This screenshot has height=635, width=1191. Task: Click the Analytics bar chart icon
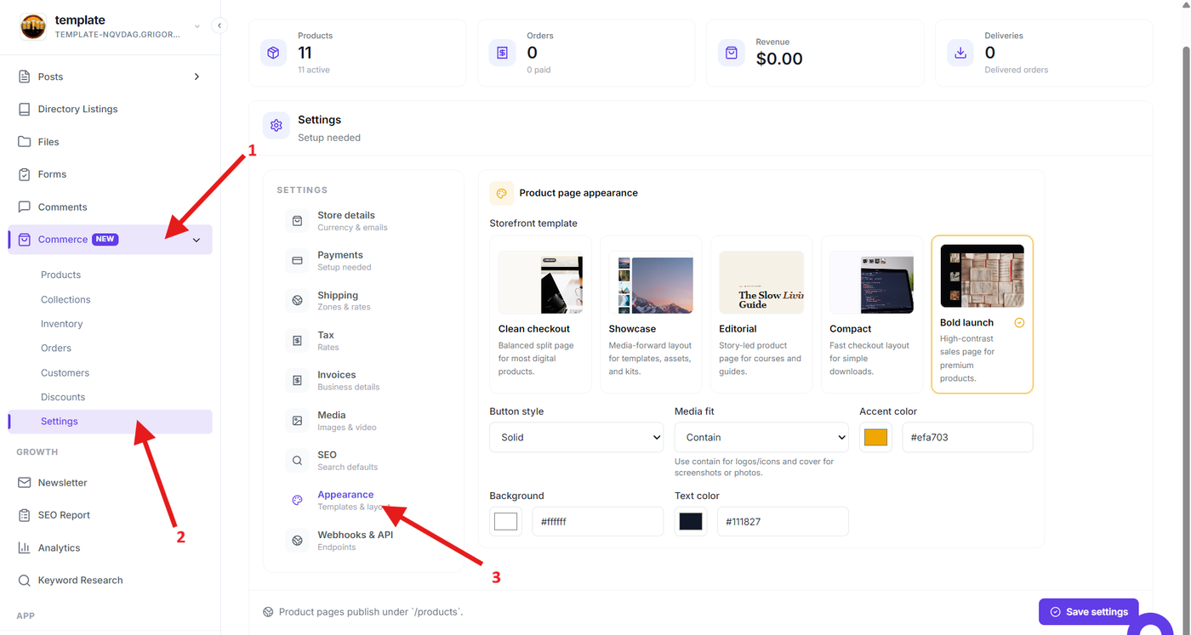(x=24, y=547)
